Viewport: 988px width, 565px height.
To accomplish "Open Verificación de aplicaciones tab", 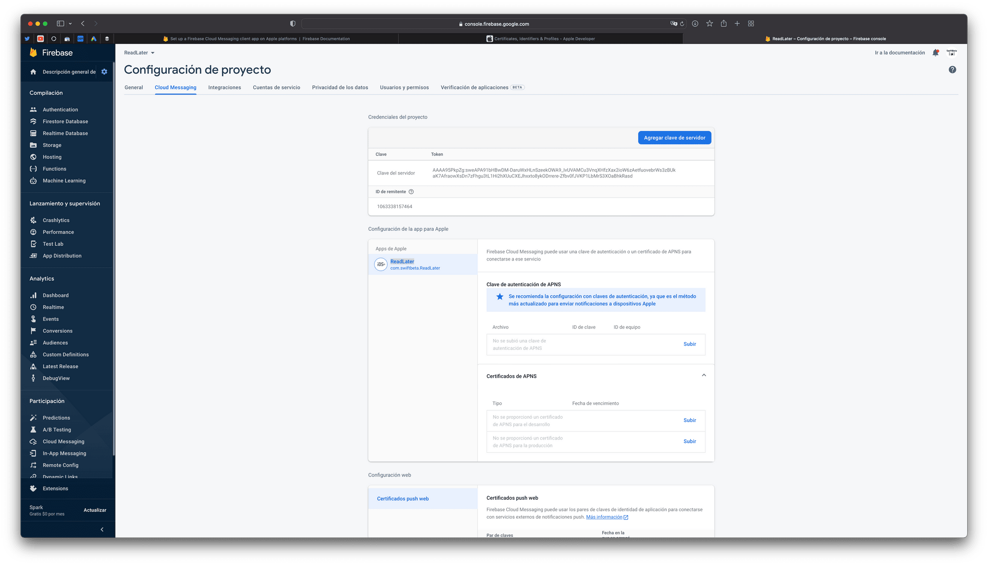I will [x=482, y=87].
